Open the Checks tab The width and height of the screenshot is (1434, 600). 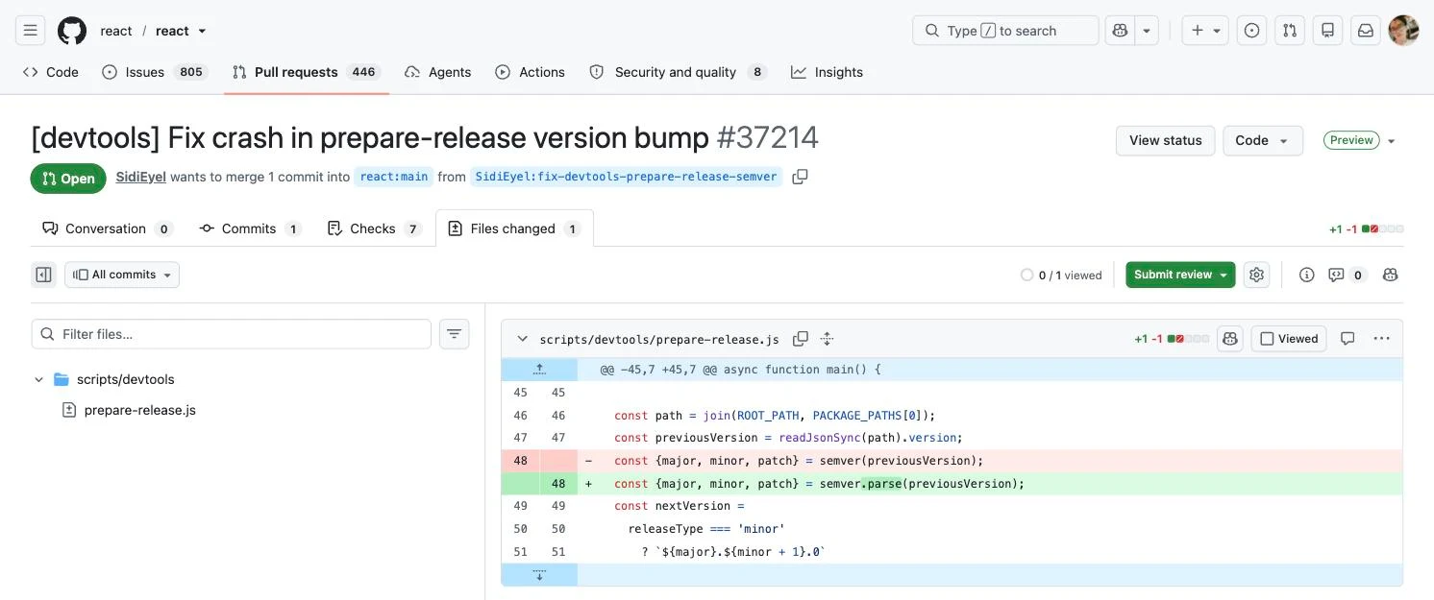(374, 228)
